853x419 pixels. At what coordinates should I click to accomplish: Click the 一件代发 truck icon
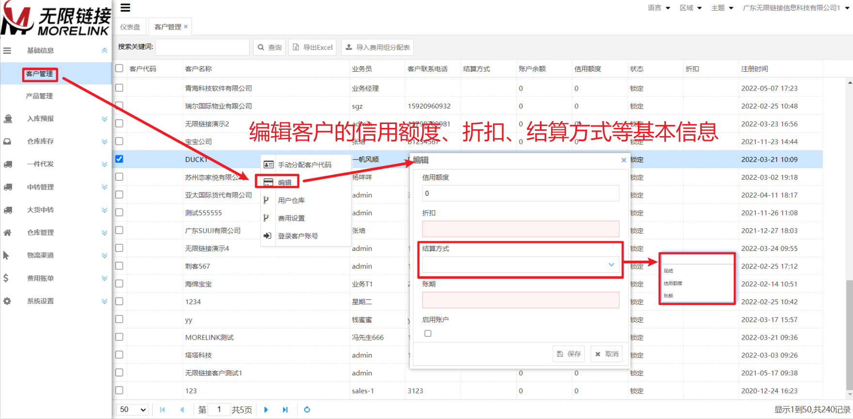pos(8,164)
